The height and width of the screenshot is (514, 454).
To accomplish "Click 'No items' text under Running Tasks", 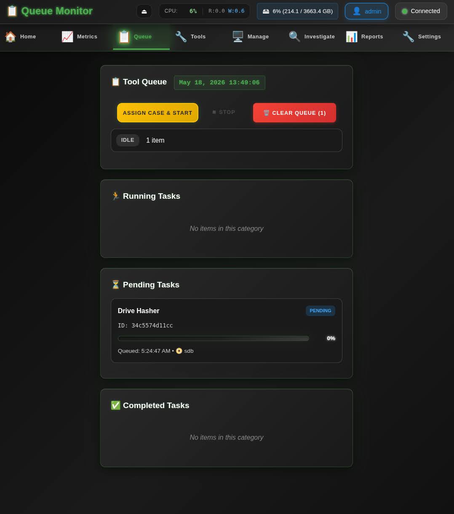I will tap(227, 229).
